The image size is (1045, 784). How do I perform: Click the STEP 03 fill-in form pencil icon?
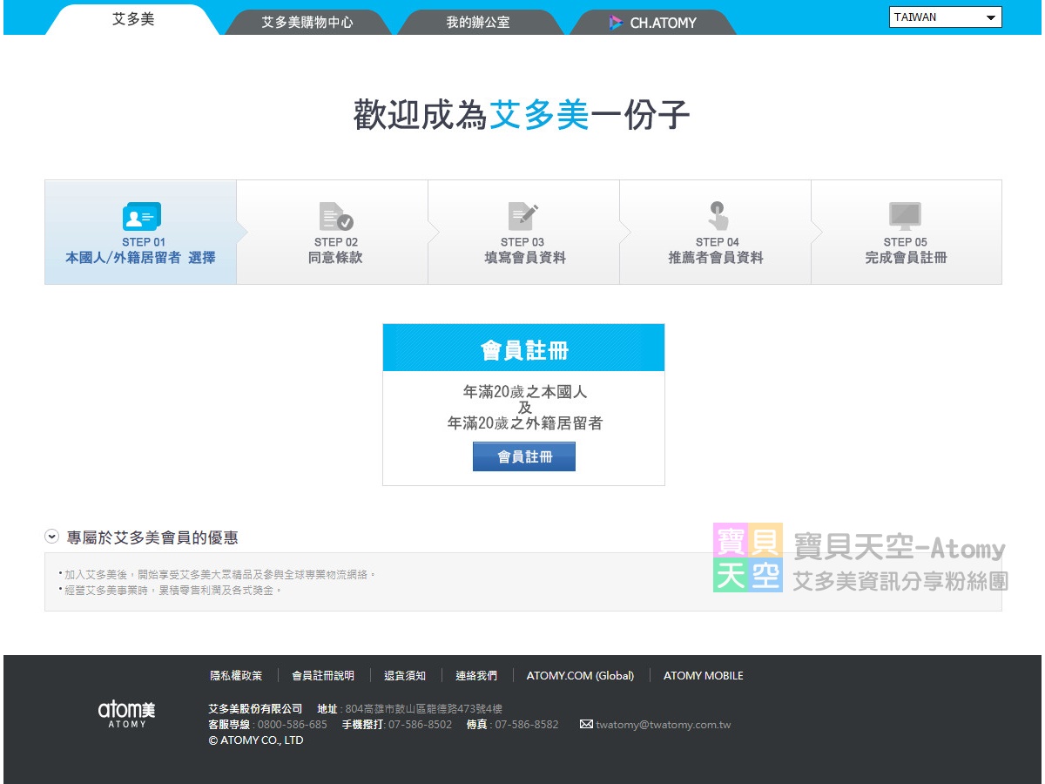point(523,216)
